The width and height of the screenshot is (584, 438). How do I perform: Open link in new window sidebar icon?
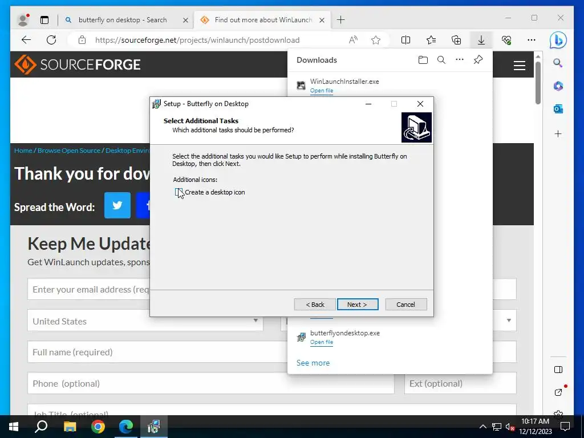(558, 392)
